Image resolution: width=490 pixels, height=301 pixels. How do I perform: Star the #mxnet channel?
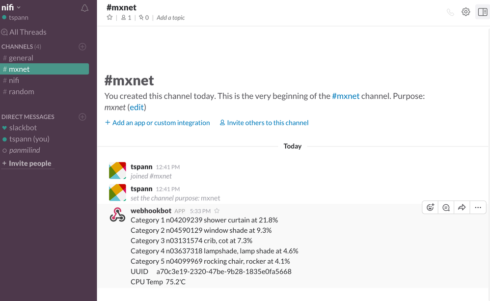tap(109, 17)
